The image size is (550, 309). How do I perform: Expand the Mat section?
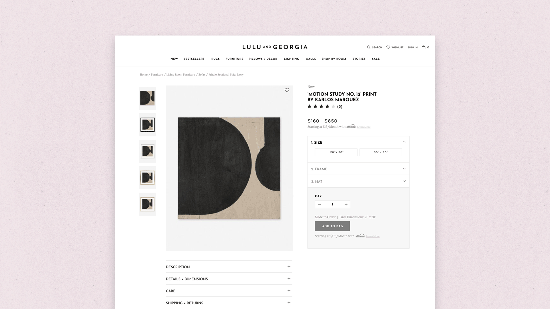(358, 181)
